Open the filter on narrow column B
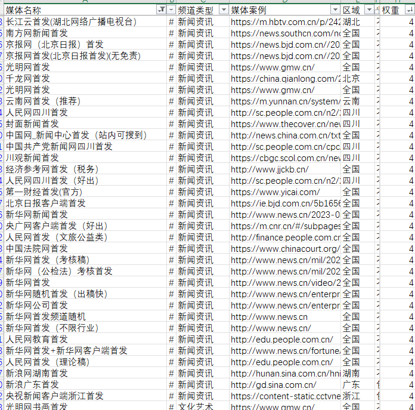Image resolution: width=415 pixels, height=410 pixels. (172, 10)
